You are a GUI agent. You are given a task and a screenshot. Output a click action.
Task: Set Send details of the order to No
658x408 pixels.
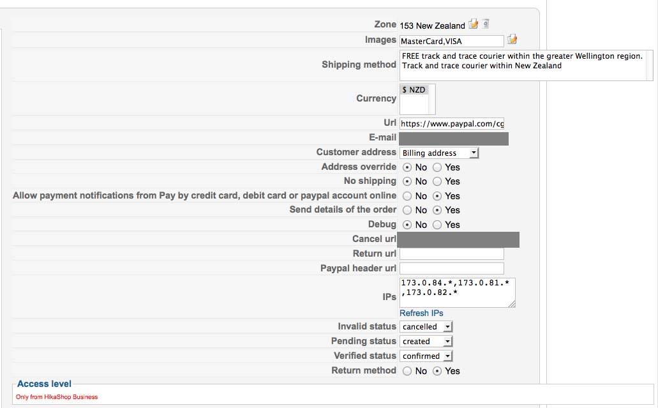click(x=407, y=210)
